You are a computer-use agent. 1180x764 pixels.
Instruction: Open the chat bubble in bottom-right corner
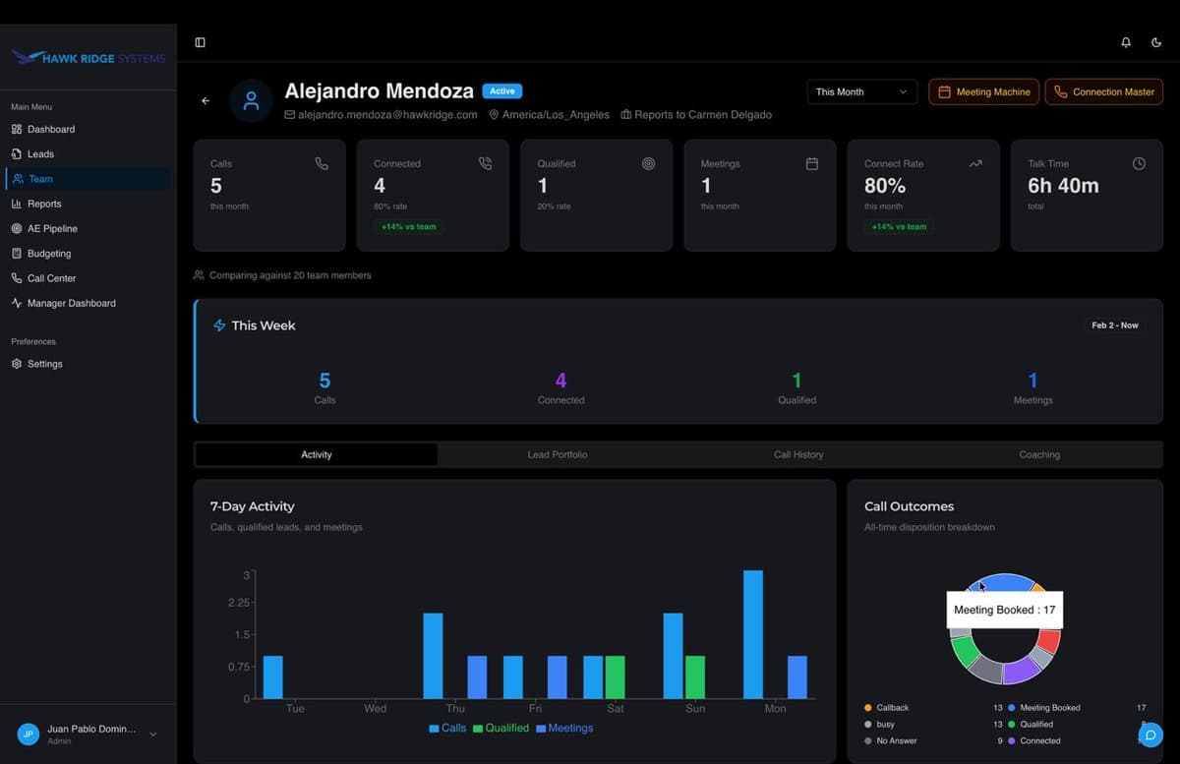[1150, 735]
